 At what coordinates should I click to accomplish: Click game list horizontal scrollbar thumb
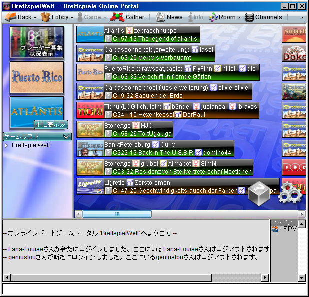point(117,214)
